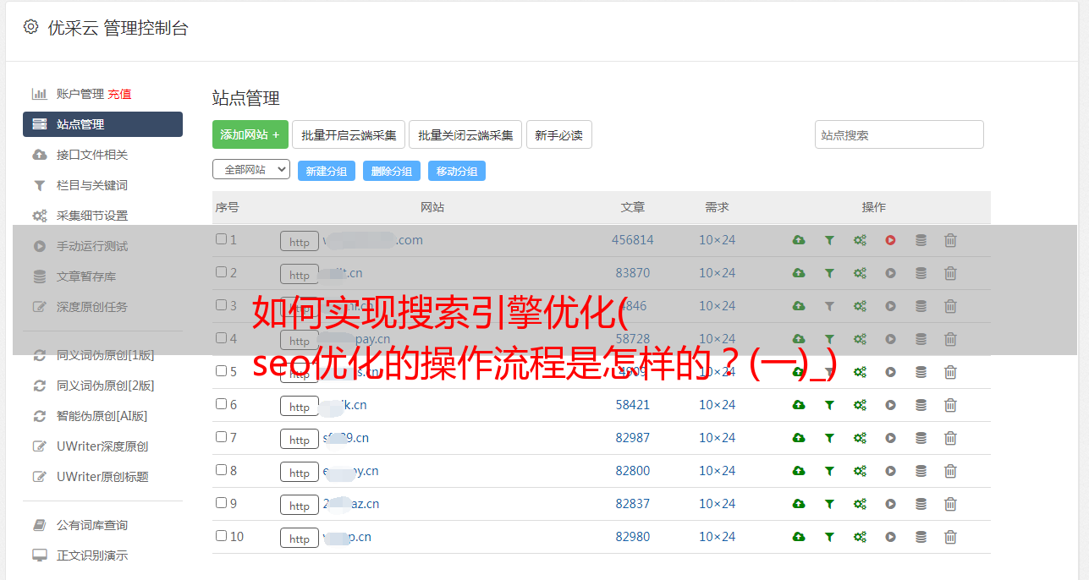Click article count 456814 link
The height and width of the screenshot is (580, 1089).
click(633, 240)
